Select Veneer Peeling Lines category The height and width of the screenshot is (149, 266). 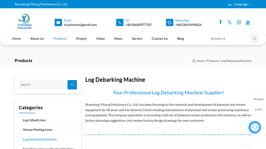tap(38, 130)
